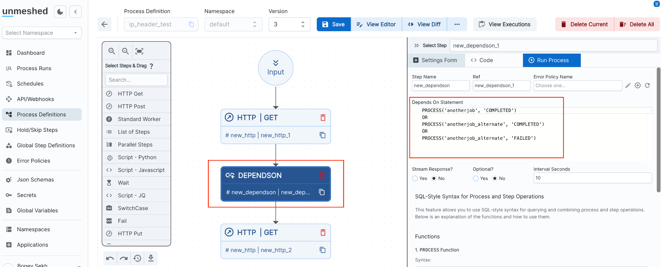Click the Save button
The width and height of the screenshot is (666, 267).
[x=334, y=24]
